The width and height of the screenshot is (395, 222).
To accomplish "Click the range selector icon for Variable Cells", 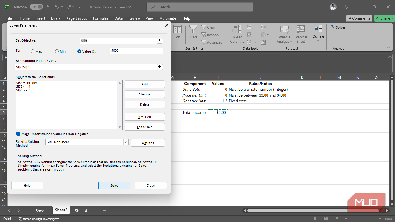I will click(160, 67).
